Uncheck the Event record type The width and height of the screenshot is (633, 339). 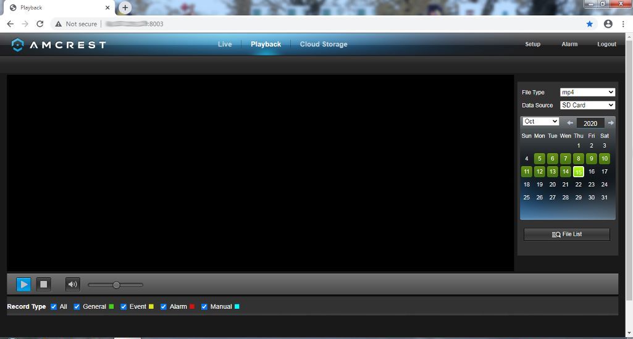124,307
